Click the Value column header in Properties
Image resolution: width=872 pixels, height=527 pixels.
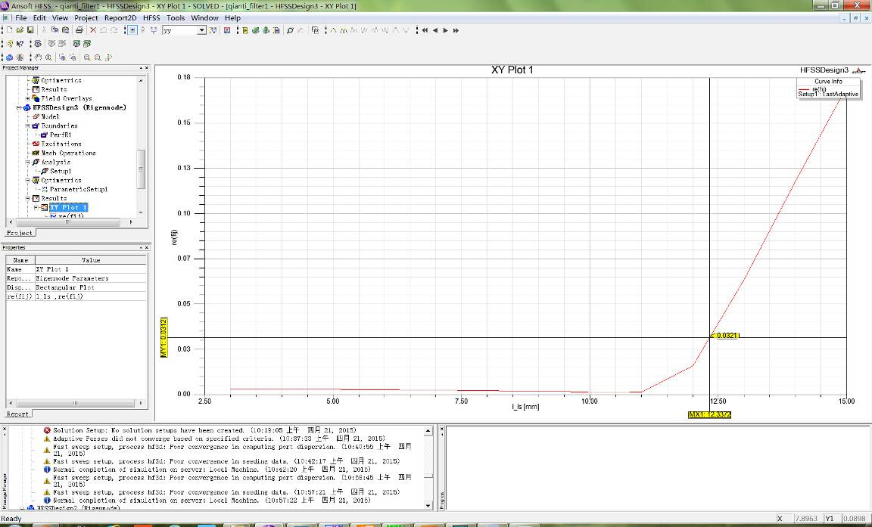[x=91, y=260]
